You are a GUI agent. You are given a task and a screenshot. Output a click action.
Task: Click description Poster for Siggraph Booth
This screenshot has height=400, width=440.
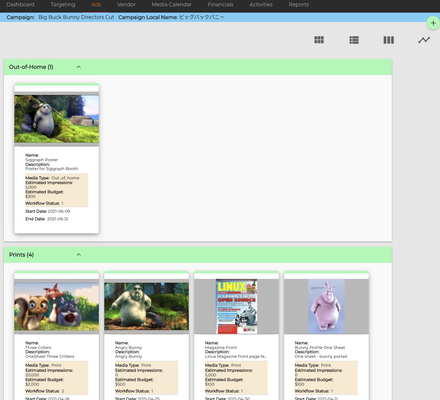click(x=52, y=169)
